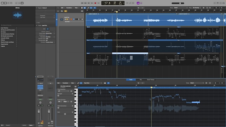The width and height of the screenshot is (226, 127).
Task: Select User Patches in the Library
Action: point(4,28)
